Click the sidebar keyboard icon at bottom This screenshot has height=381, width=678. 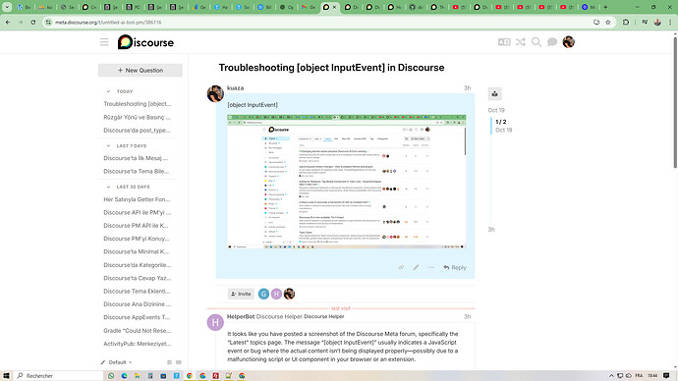pos(179,362)
